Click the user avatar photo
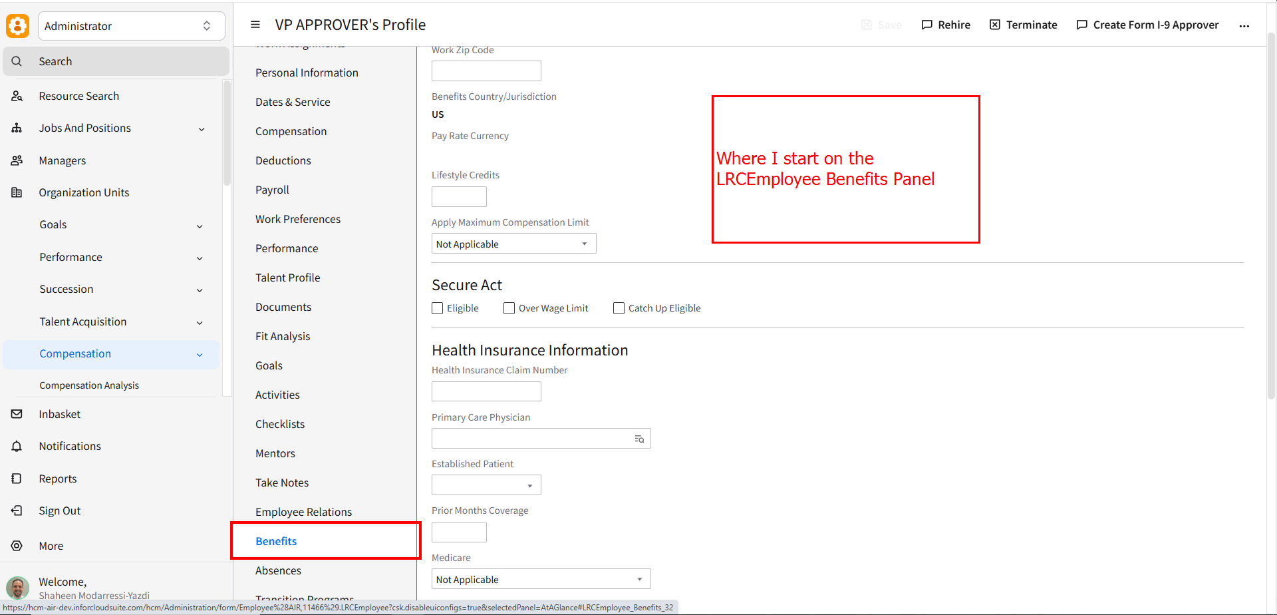1277x615 pixels. (x=18, y=588)
